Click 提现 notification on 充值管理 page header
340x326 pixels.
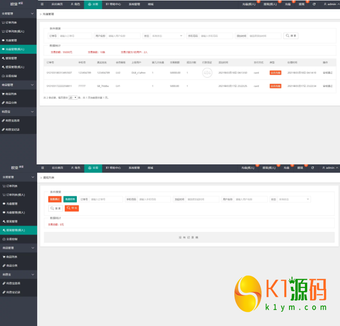301,4
